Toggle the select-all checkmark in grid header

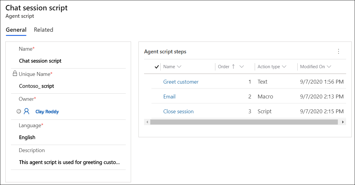(x=157, y=67)
